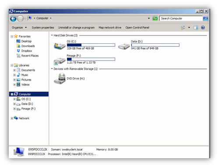The height and width of the screenshot is (167, 219).
Task: Select OS (C:) in navigation tree
Action: tap(26, 99)
